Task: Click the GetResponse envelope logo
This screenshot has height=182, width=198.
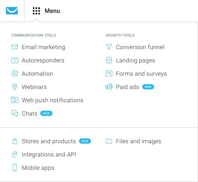Action: [x=12, y=11]
